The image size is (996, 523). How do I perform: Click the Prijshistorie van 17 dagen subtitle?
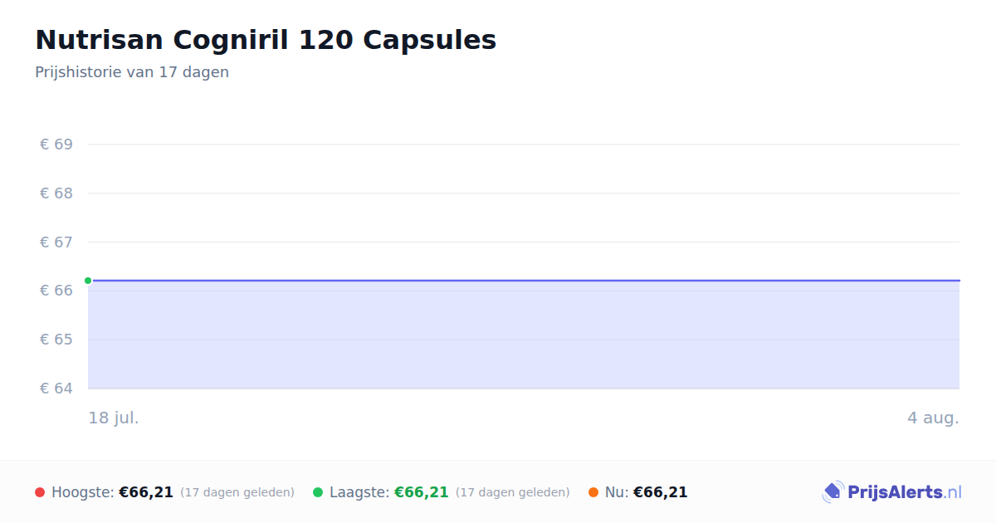pos(132,72)
